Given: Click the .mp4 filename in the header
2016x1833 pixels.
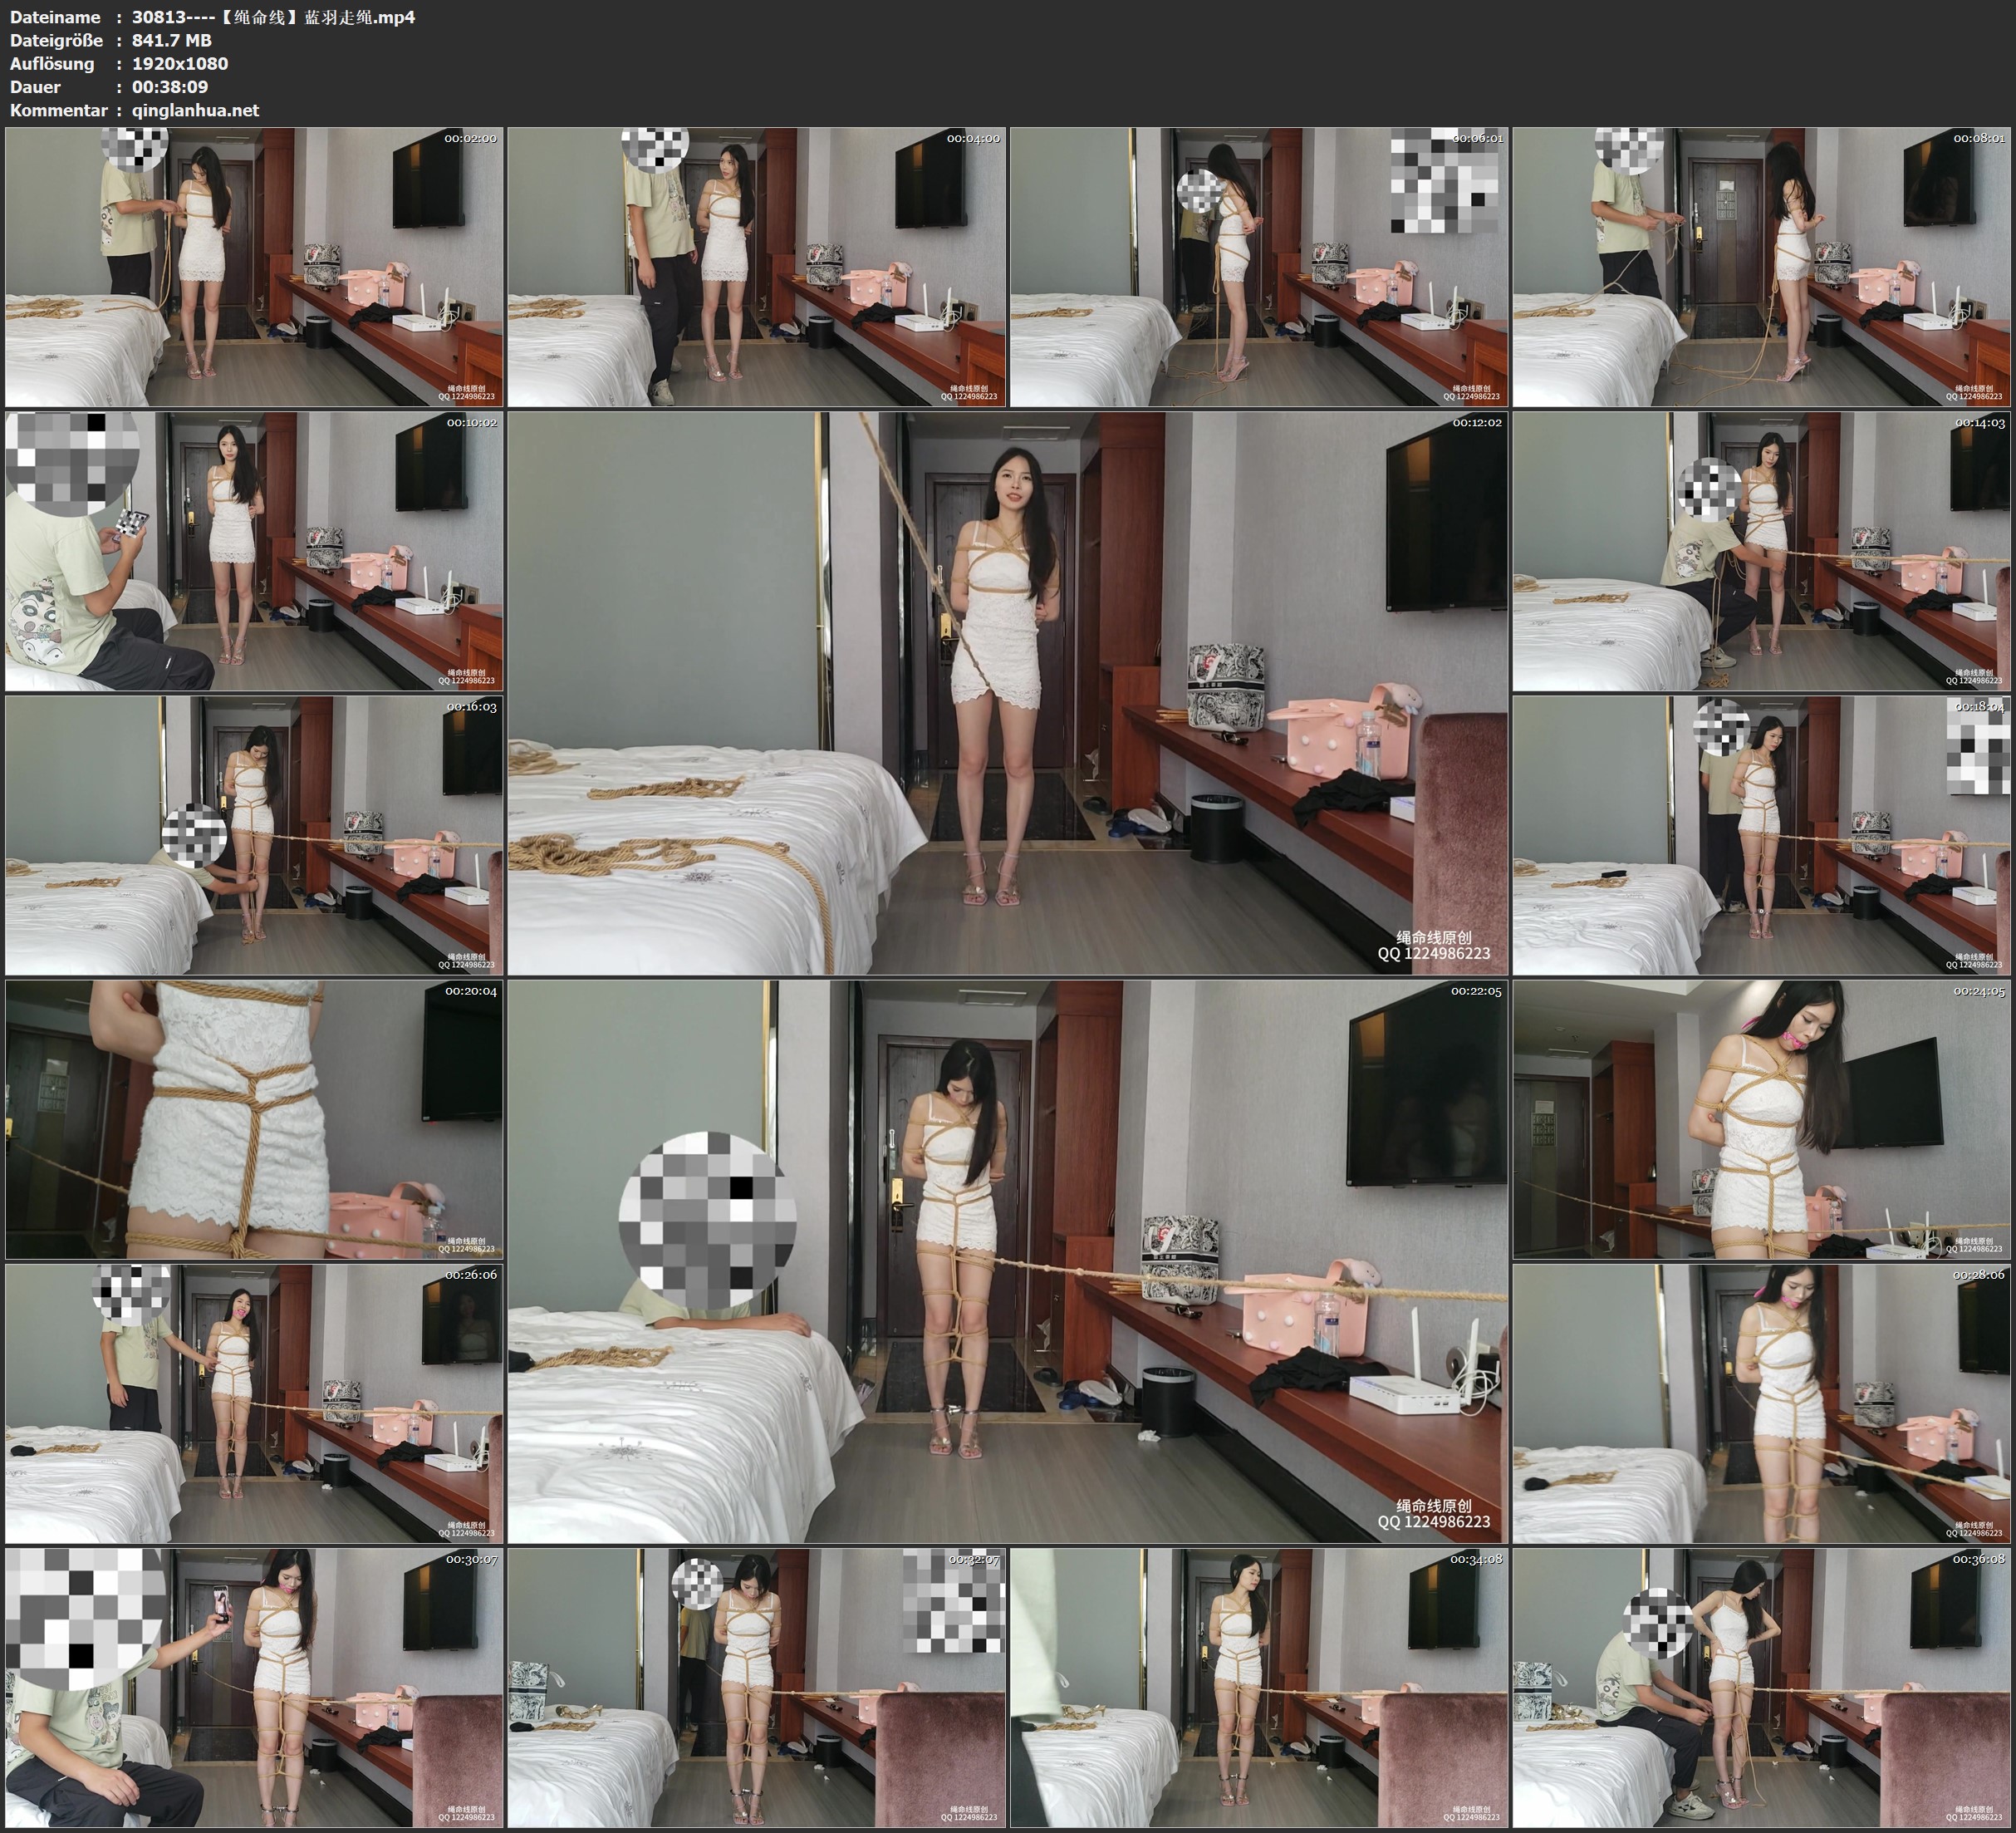Looking at the screenshot, I should (273, 17).
